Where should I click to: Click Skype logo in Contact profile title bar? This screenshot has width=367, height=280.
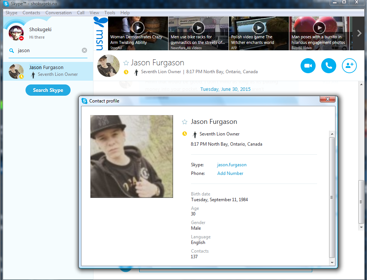[84, 101]
